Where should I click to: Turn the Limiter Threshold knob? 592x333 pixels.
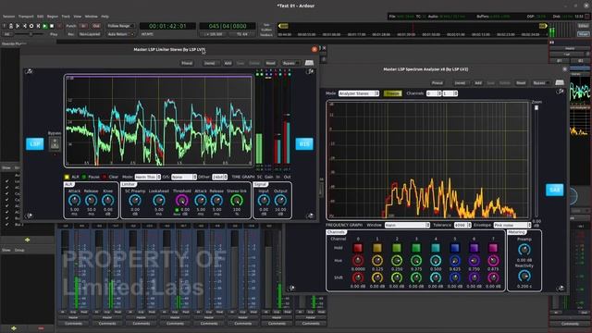click(181, 201)
